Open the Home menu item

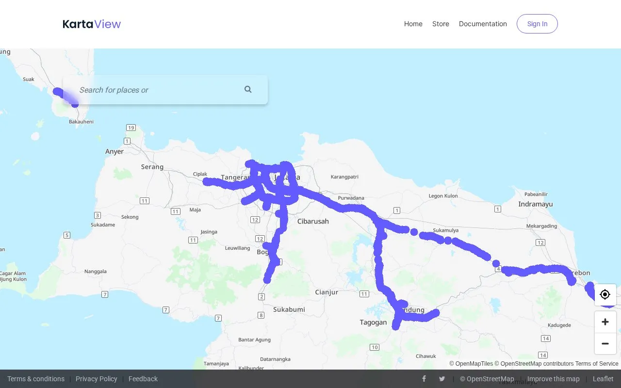(x=413, y=24)
